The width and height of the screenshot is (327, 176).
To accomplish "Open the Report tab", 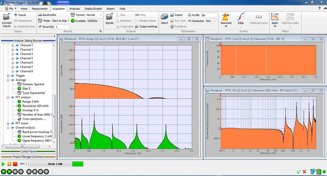I will tap(111, 9).
